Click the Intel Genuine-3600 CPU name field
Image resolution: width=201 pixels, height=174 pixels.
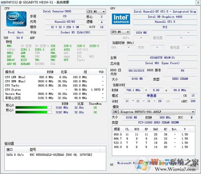pyautogui.click(x=57, y=11)
